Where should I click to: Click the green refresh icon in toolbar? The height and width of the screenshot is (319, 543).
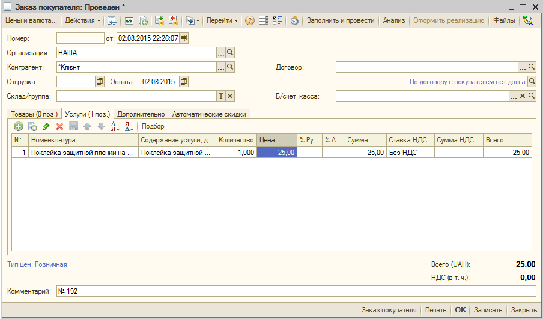(129, 20)
